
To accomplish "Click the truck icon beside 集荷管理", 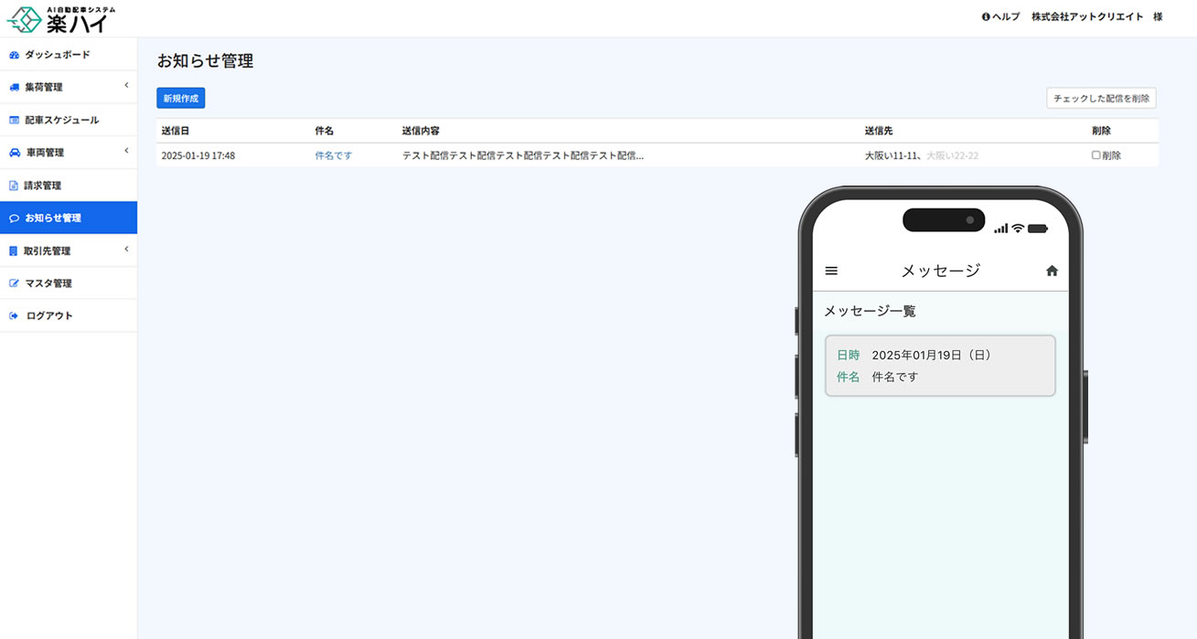I will tap(14, 88).
